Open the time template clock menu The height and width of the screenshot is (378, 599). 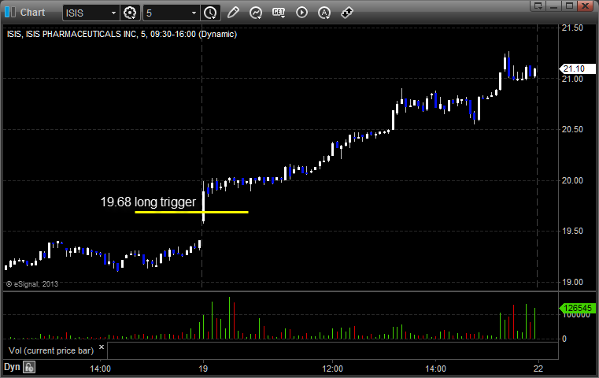[210, 13]
